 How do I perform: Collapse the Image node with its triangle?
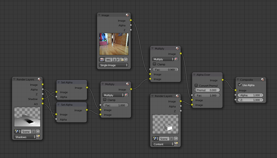99,15
